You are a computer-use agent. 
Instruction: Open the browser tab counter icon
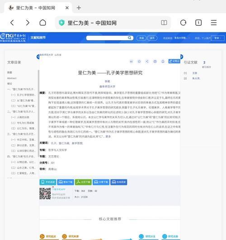point(198,23)
